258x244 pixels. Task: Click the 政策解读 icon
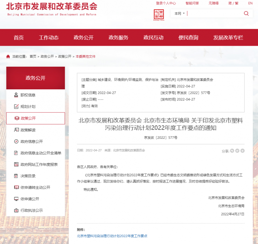[x=16, y=130]
